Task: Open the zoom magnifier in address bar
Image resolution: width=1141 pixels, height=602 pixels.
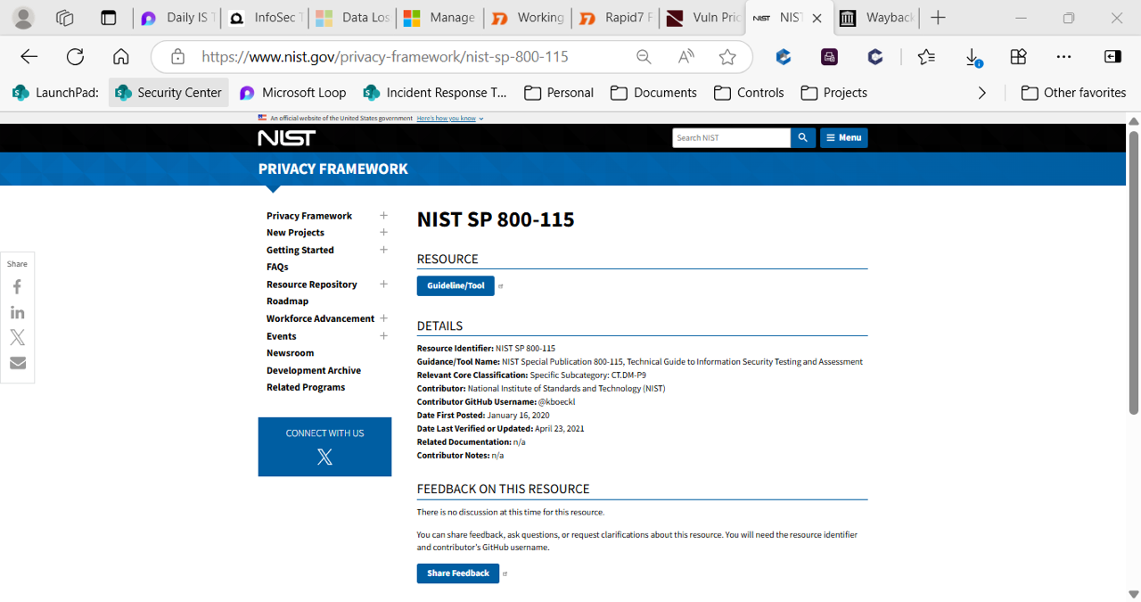Action: tap(644, 57)
